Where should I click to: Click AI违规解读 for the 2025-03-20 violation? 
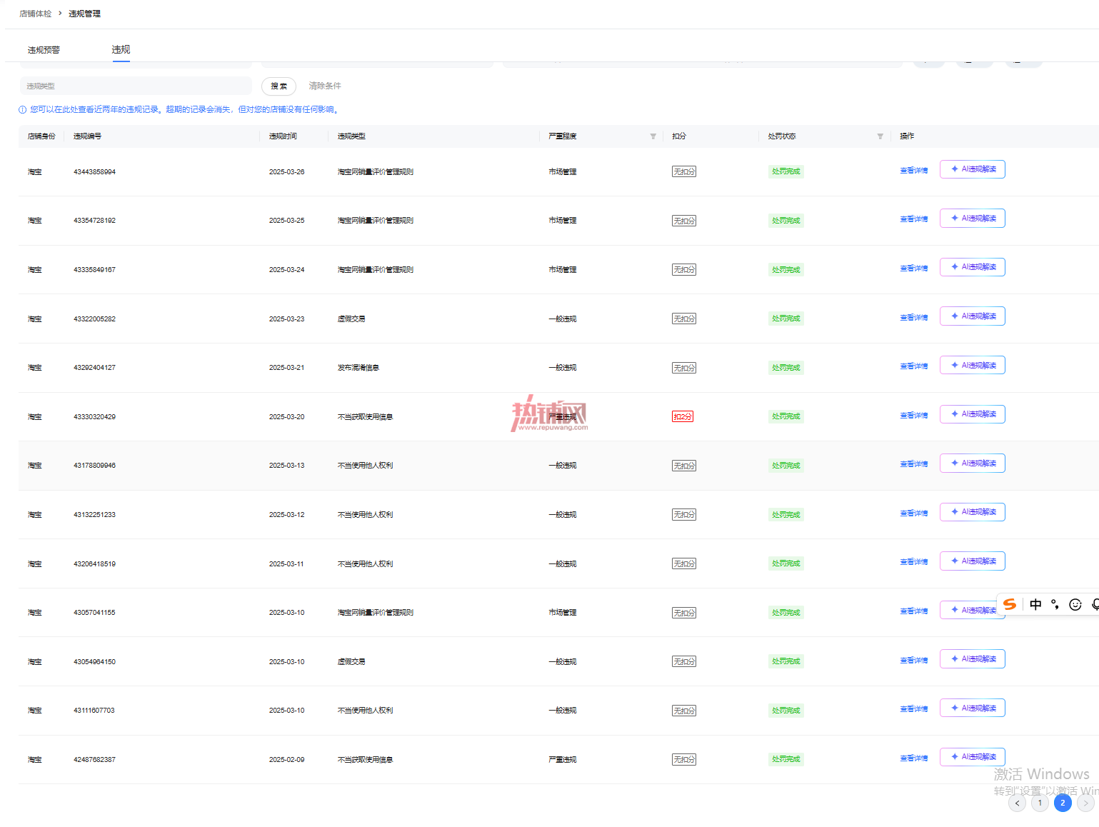click(x=973, y=414)
